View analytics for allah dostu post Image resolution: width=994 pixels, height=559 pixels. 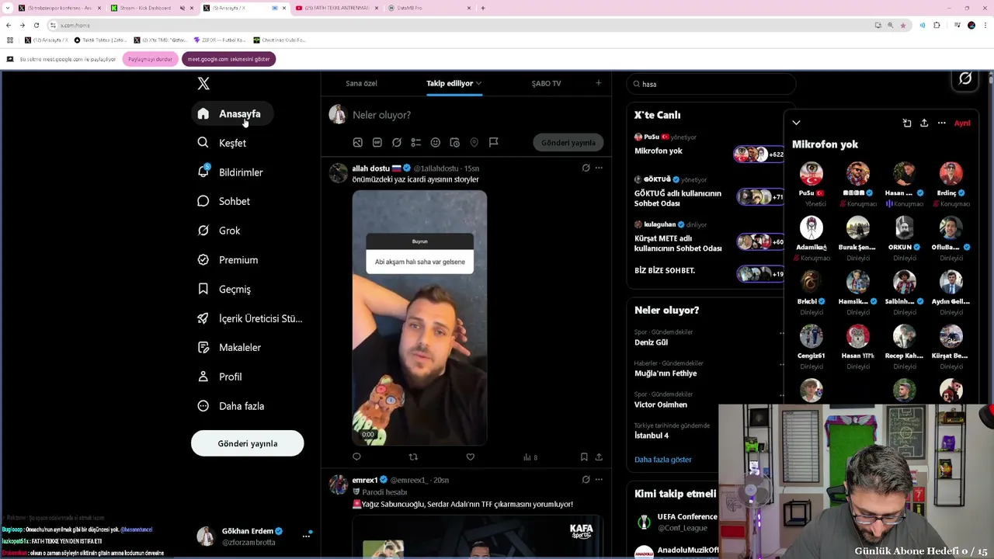point(530,457)
